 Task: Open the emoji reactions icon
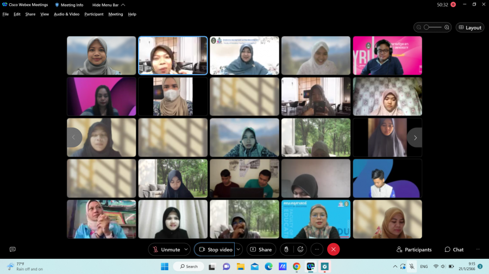pyautogui.click(x=300, y=250)
